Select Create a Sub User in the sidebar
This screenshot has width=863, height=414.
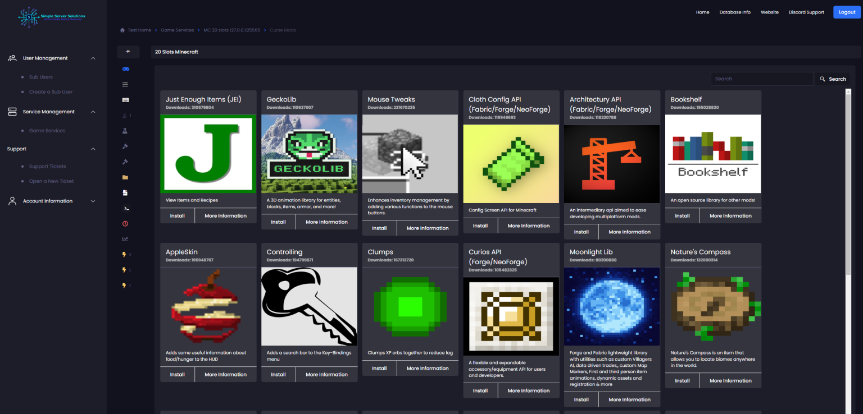tap(51, 91)
